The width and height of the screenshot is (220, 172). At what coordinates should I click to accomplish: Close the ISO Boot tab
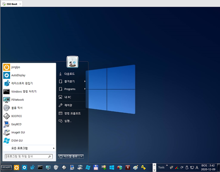point(20,4)
